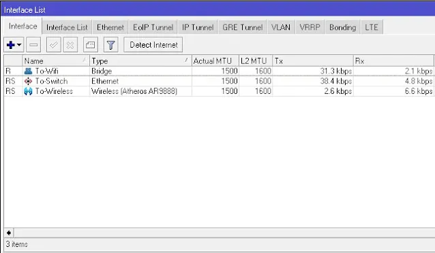Screen dimensions: 435x253
Task: Click the 31.3 kbps Tx value
Action: point(336,71)
